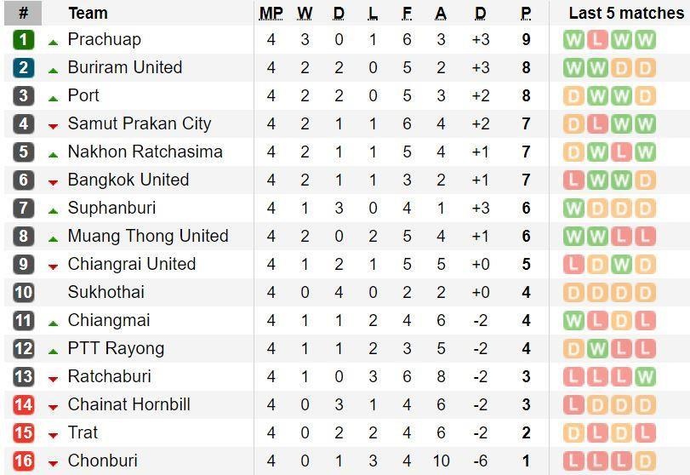This screenshot has width=690, height=475.
Task: Open Chiangrai United team link
Action: click(132, 265)
